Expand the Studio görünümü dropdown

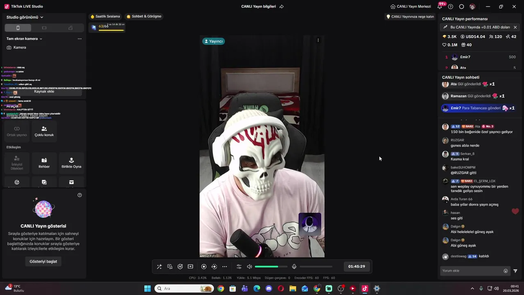(x=25, y=17)
